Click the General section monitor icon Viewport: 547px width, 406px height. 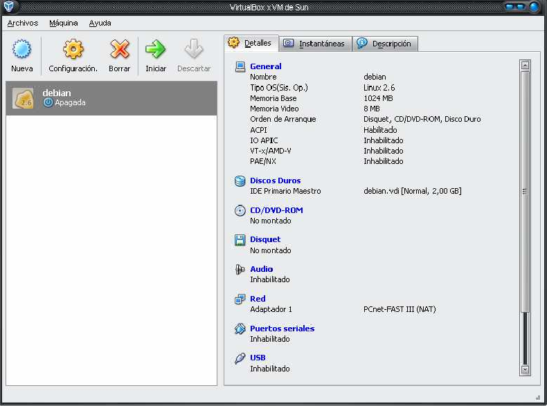pos(240,67)
